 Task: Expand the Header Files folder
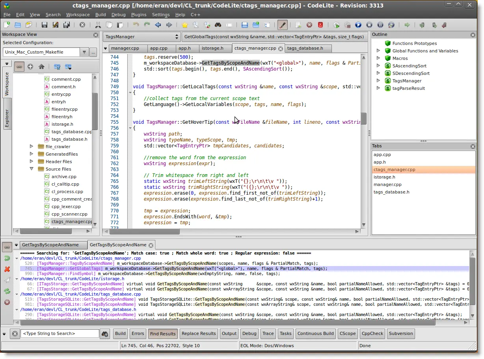tap(32, 162)
